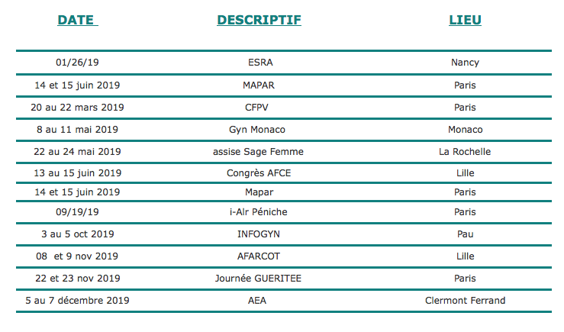This screenshot has height=332, width=564.
Task: Click the ESRA event entry
Action: (x=260, y=63)
